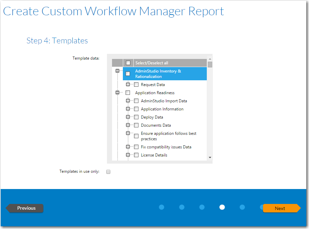
Task: Expand the Deploy Data node
Action: click(128, 117)
